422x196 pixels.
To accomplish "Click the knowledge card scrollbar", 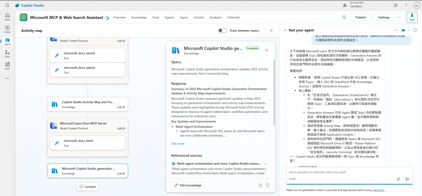I will click(x=274, y=93).
